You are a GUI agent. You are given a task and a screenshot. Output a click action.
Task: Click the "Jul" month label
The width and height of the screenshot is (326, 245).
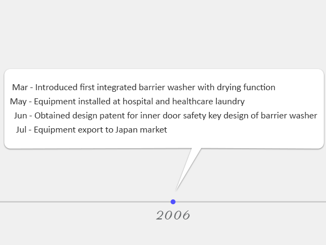pos(21,130)
